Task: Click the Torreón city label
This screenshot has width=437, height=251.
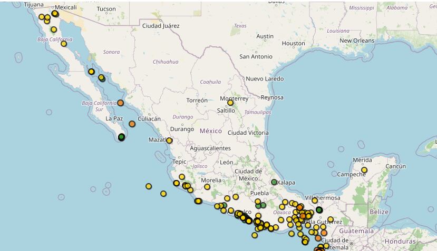Action: 197,101
